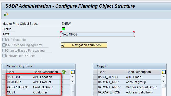171x96 pixels.
Task: Click the glasses icon on Navigation attributes
Action: click(x=63, y=45)
